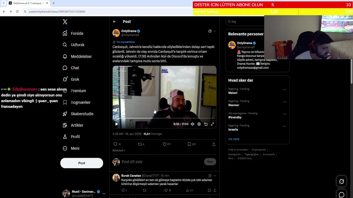This screenshot has width=353, height=198.
Task: Open Mere menu in sidebar
Action: tap(71, 148)
